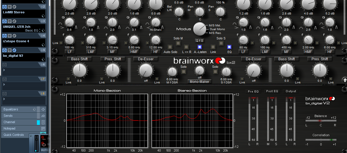The image size is (347, 153).
Task: Click the AUTO button under the mini fader
Action: coord(44,150)
